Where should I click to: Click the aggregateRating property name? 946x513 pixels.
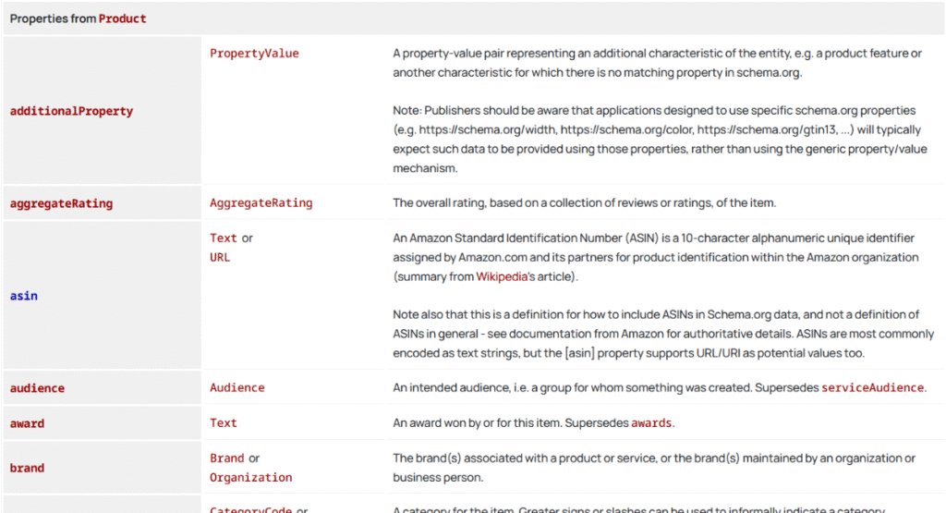61,203
